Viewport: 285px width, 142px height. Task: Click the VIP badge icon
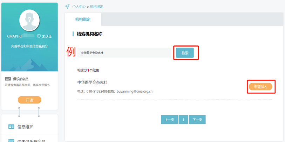pos(8,79)
